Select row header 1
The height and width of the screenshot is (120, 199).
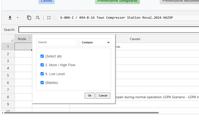pyautogui.click(x=8, y=46)
